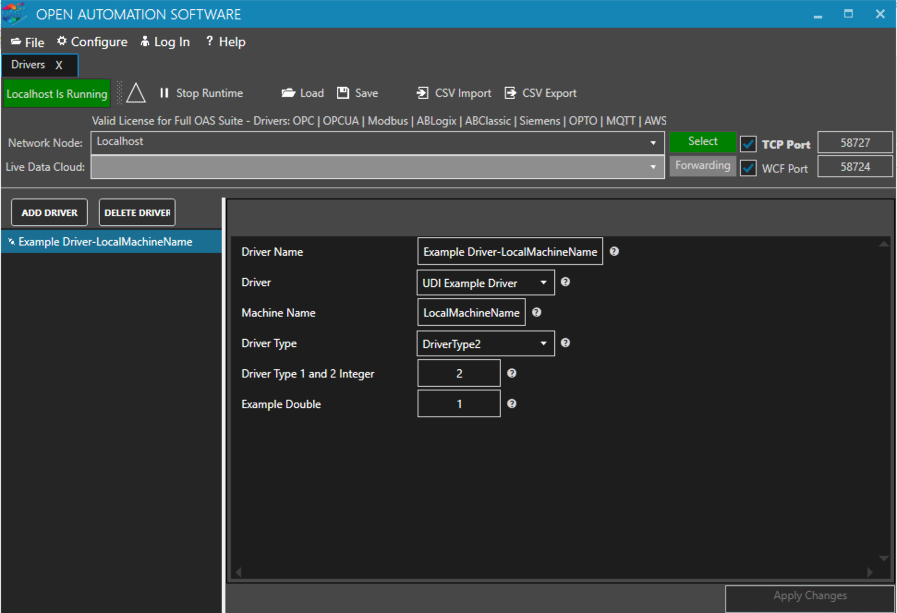
Task: Click the CSV Export icon
Action: tap(510, 93)
